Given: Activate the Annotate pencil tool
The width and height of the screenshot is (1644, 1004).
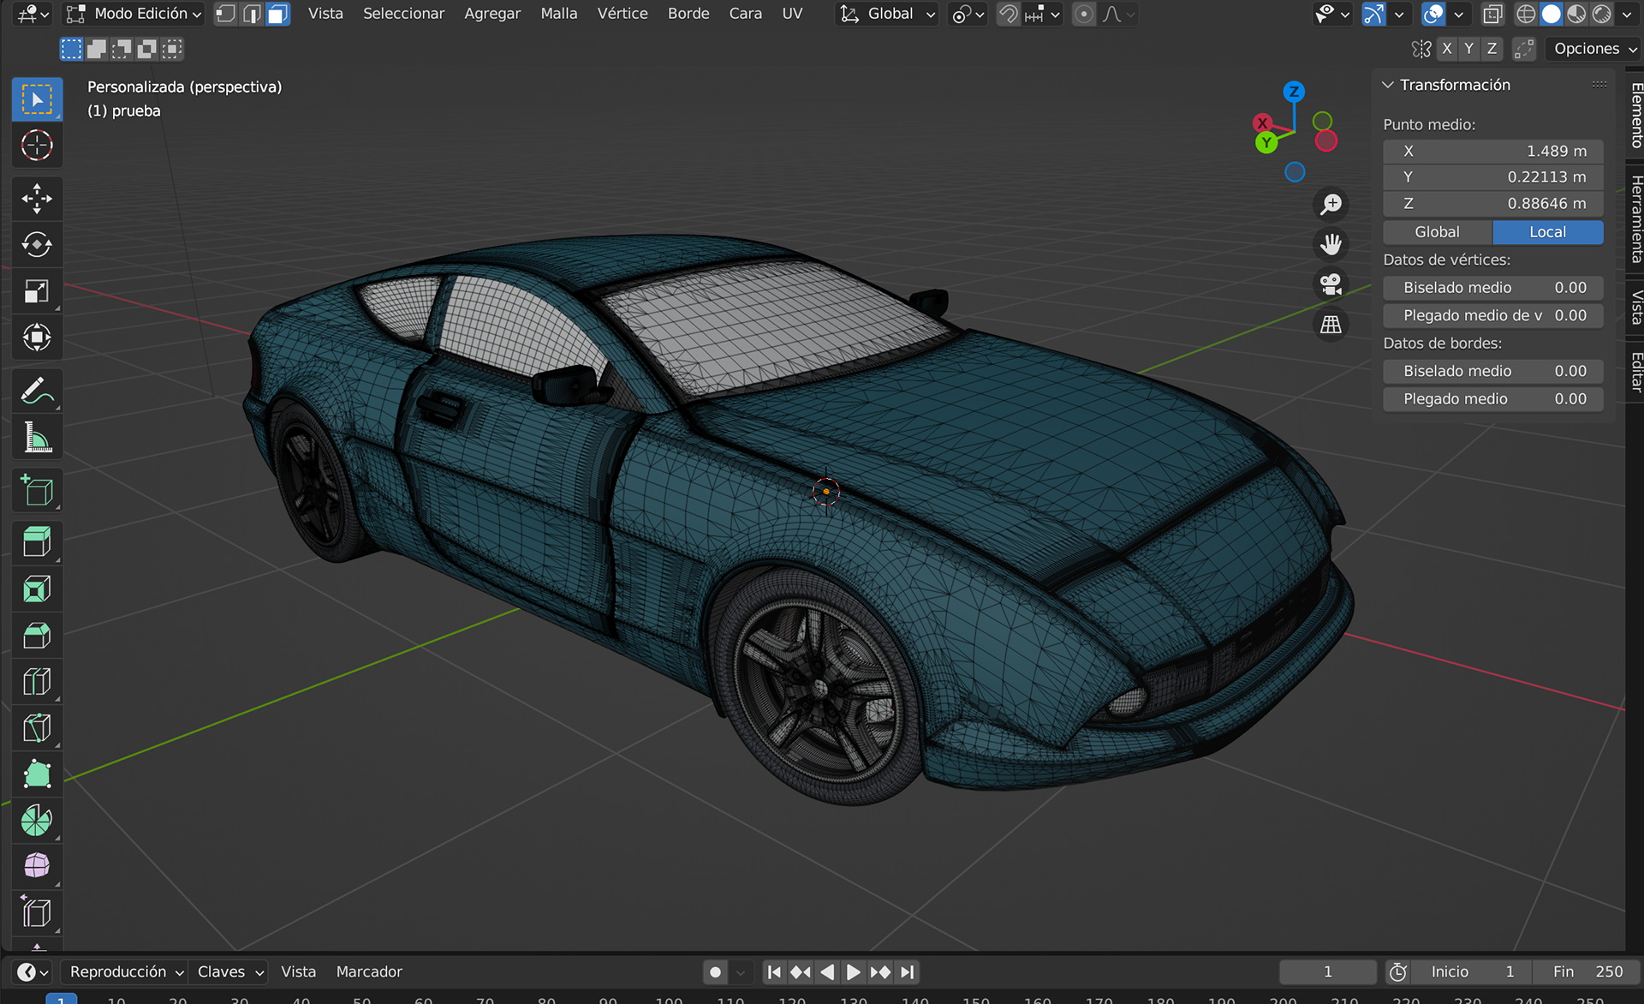Looking at the screenshot, I should pos(37,391).
